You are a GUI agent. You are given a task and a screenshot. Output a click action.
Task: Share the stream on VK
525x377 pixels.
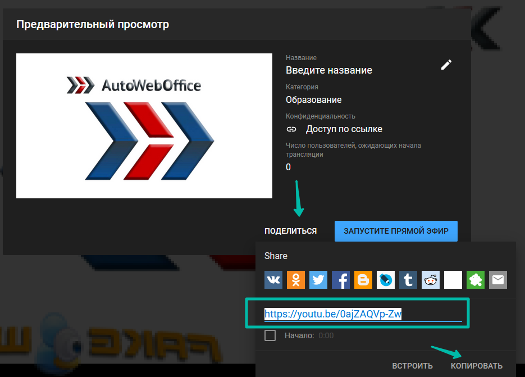tap(273, 279)
